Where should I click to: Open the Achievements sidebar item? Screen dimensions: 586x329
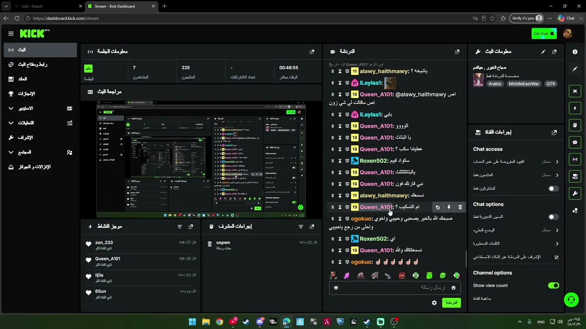[x=40, y=94]
